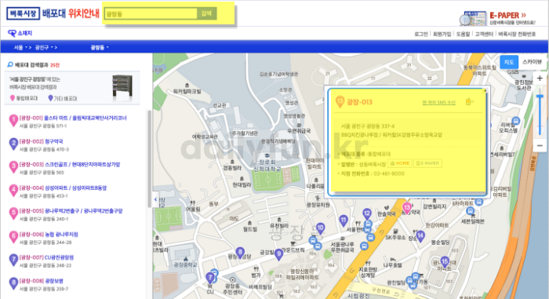The width and height of the screenshot is (549, 299).
Task: Collapse the results side panel arrow
Action: 155,199
